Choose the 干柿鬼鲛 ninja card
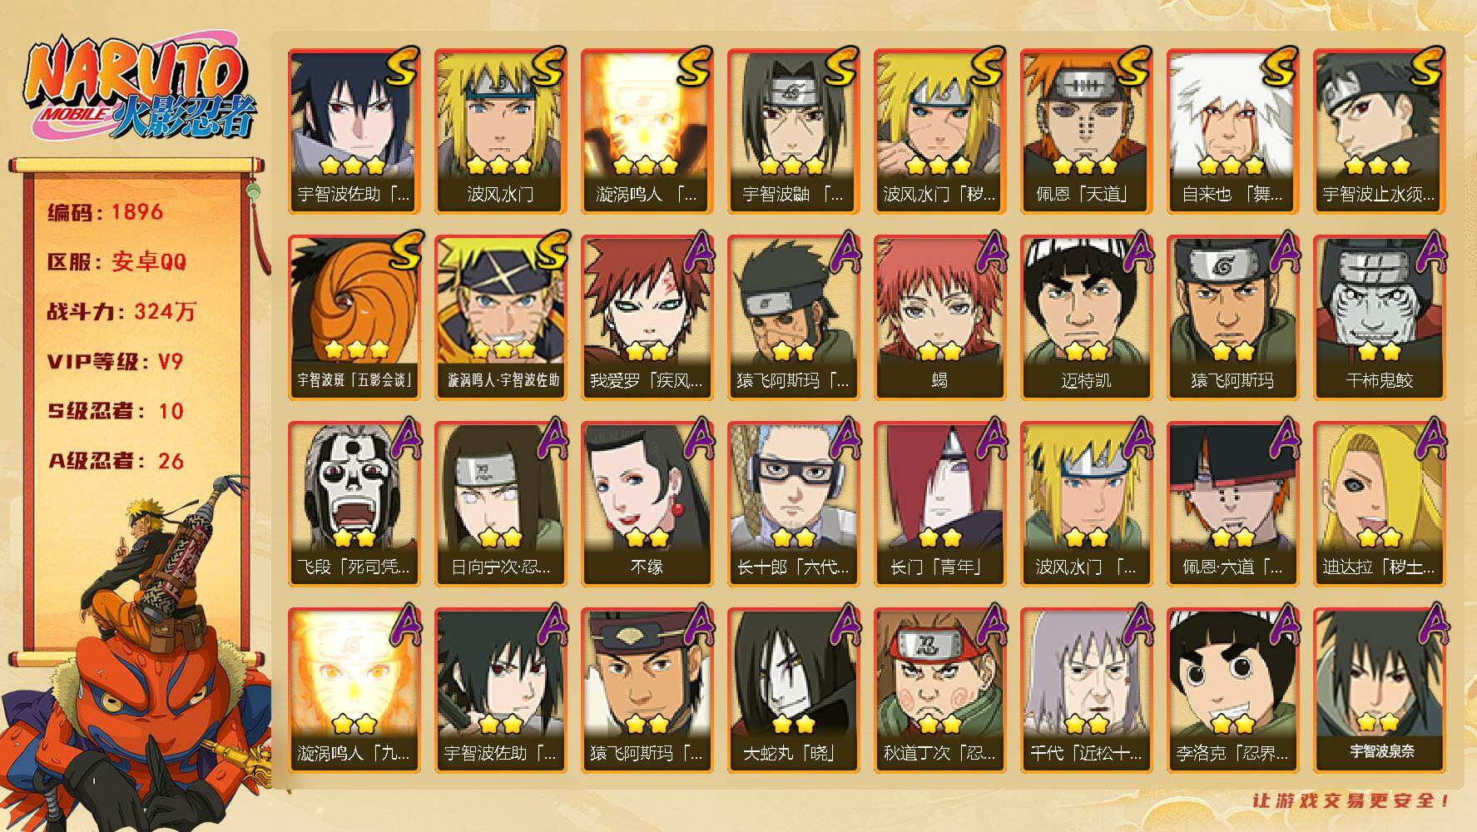The image size is (1477, 832). coord(1379,318)
